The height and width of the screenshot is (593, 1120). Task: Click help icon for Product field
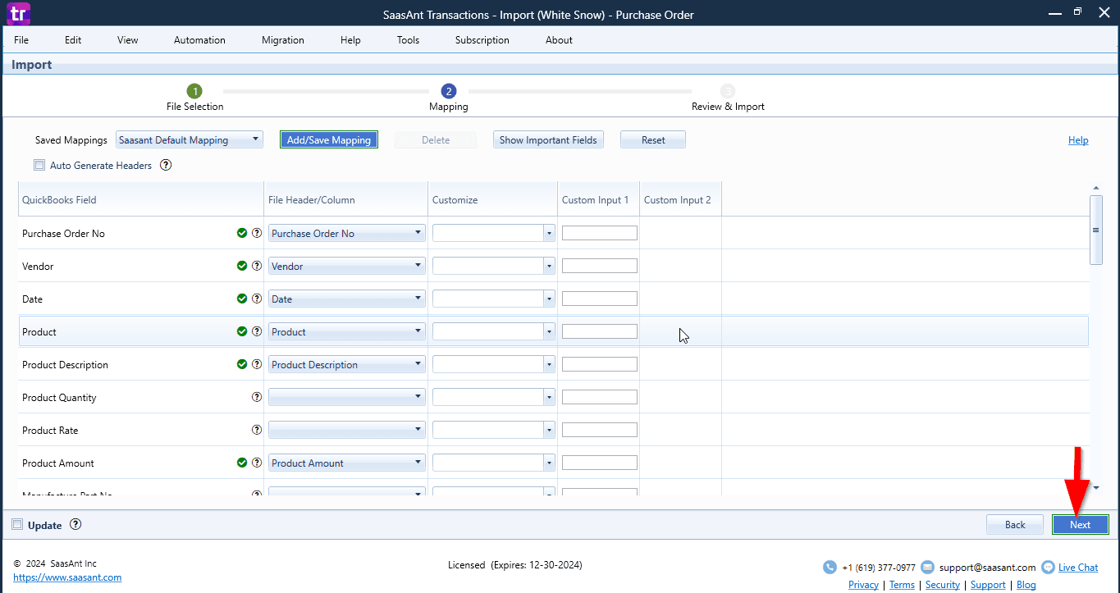pos(257,331)
